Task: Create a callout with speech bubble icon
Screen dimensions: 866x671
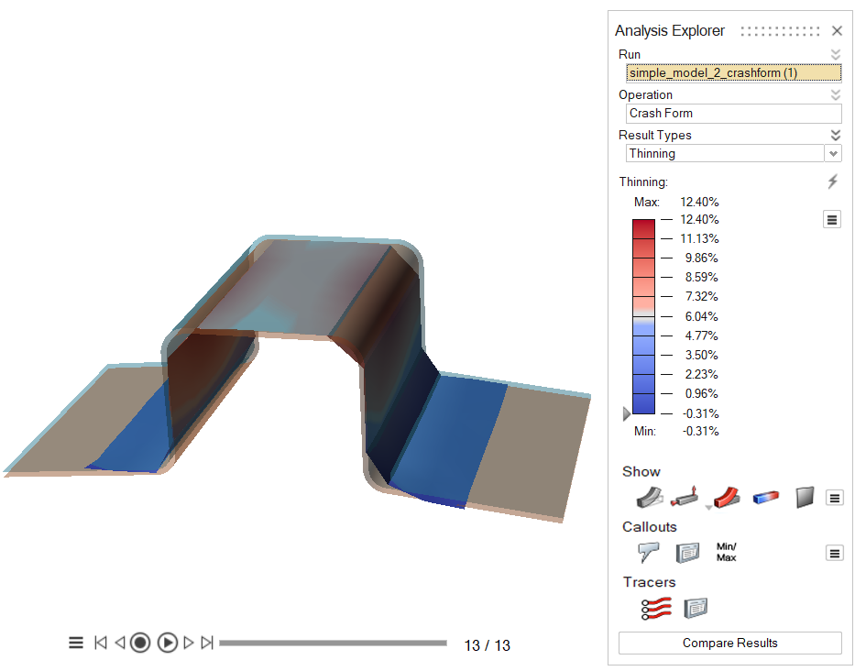Action: [649, 553]
